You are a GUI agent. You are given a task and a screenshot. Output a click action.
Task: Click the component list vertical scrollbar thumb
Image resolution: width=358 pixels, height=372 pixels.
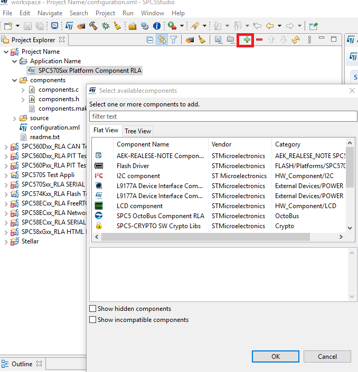tap(350, 167)
